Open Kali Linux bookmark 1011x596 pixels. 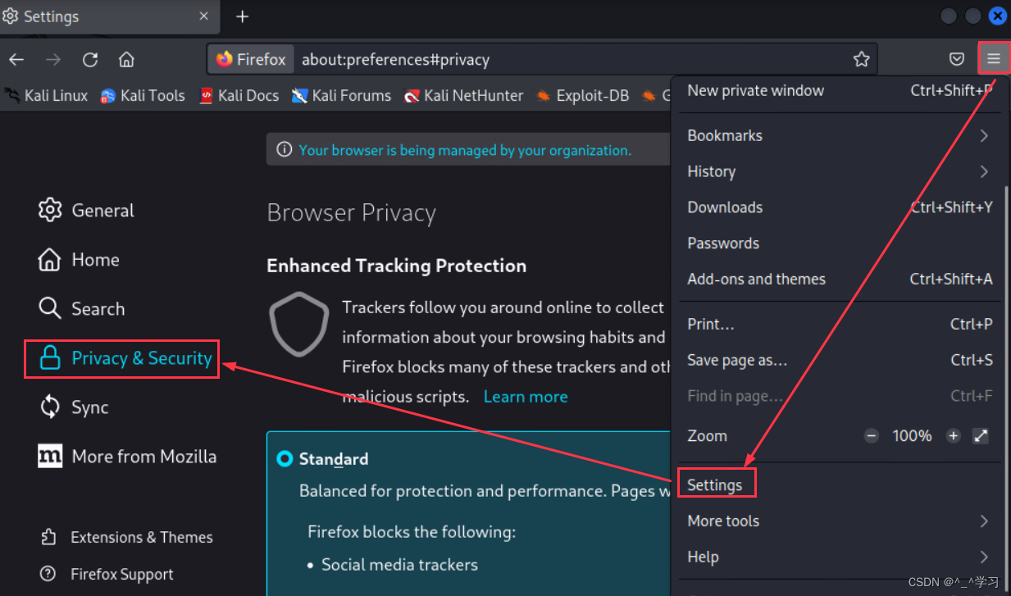[46, 95]
